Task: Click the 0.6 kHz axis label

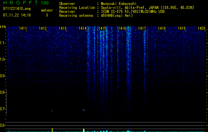Action: 3,125
